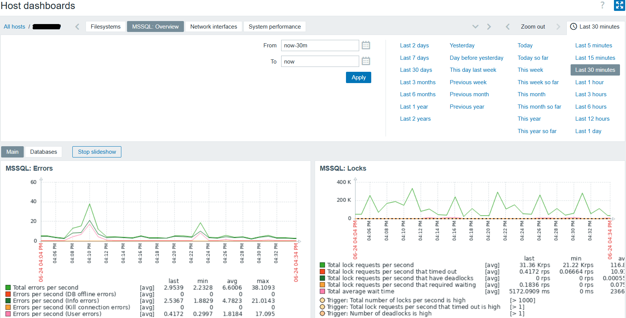The width and height of the screenshot is (626, 318).
Task: Select the Last 7 days range
Action: (414, 58)
